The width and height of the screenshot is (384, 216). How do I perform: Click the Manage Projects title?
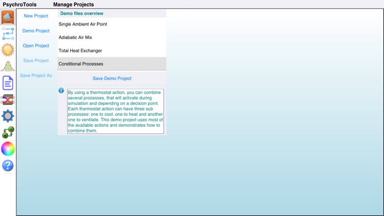(x=73, y=5)
